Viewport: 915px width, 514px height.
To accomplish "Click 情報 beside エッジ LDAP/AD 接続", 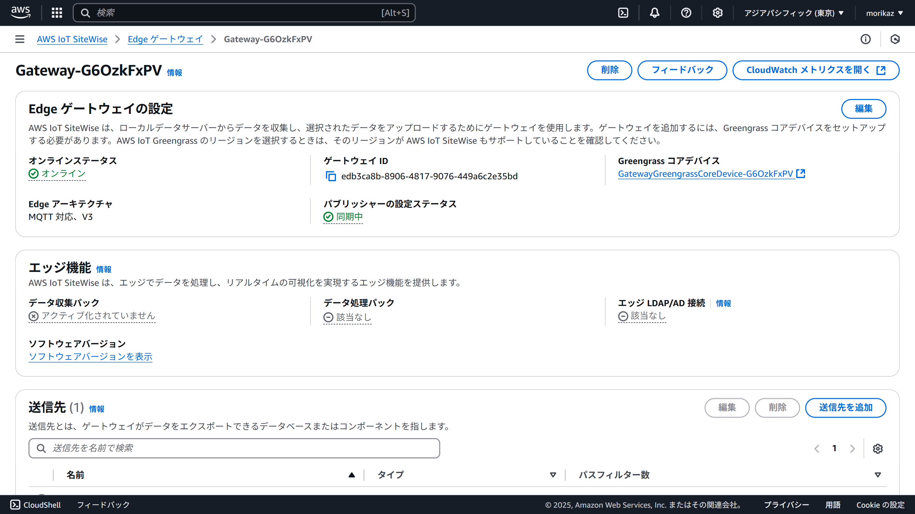I will [723, 303].
